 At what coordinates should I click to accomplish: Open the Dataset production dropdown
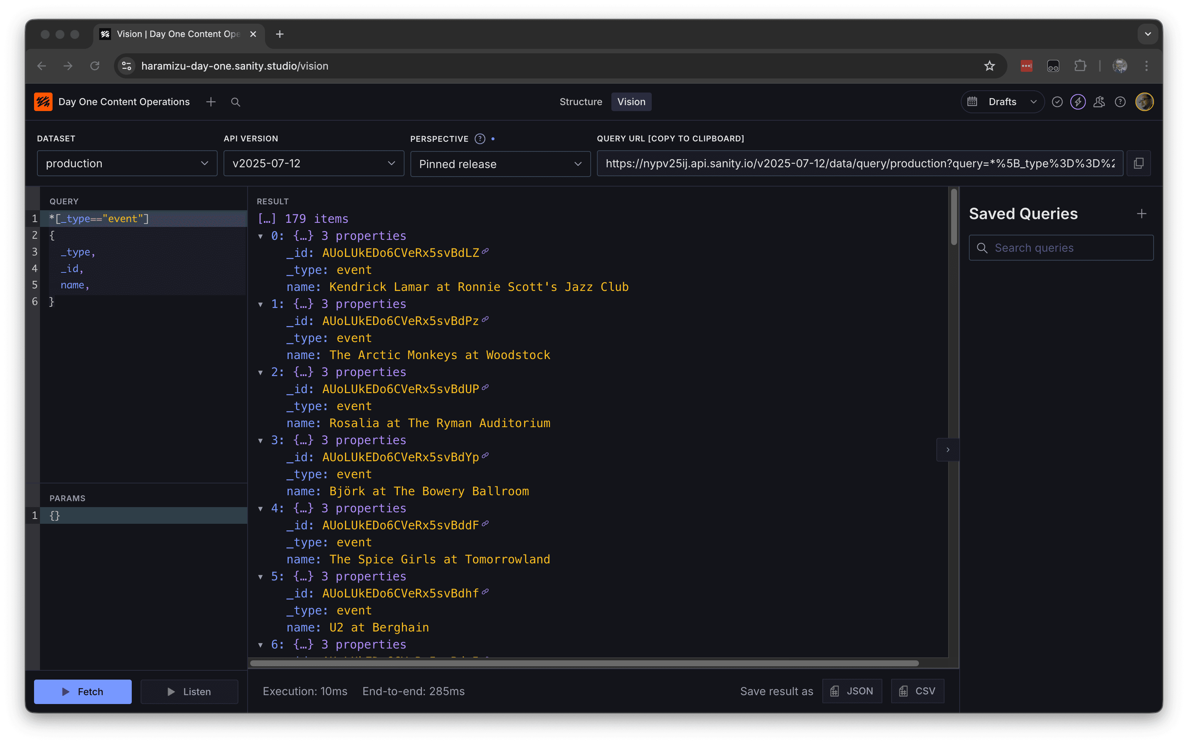[127, 163]
